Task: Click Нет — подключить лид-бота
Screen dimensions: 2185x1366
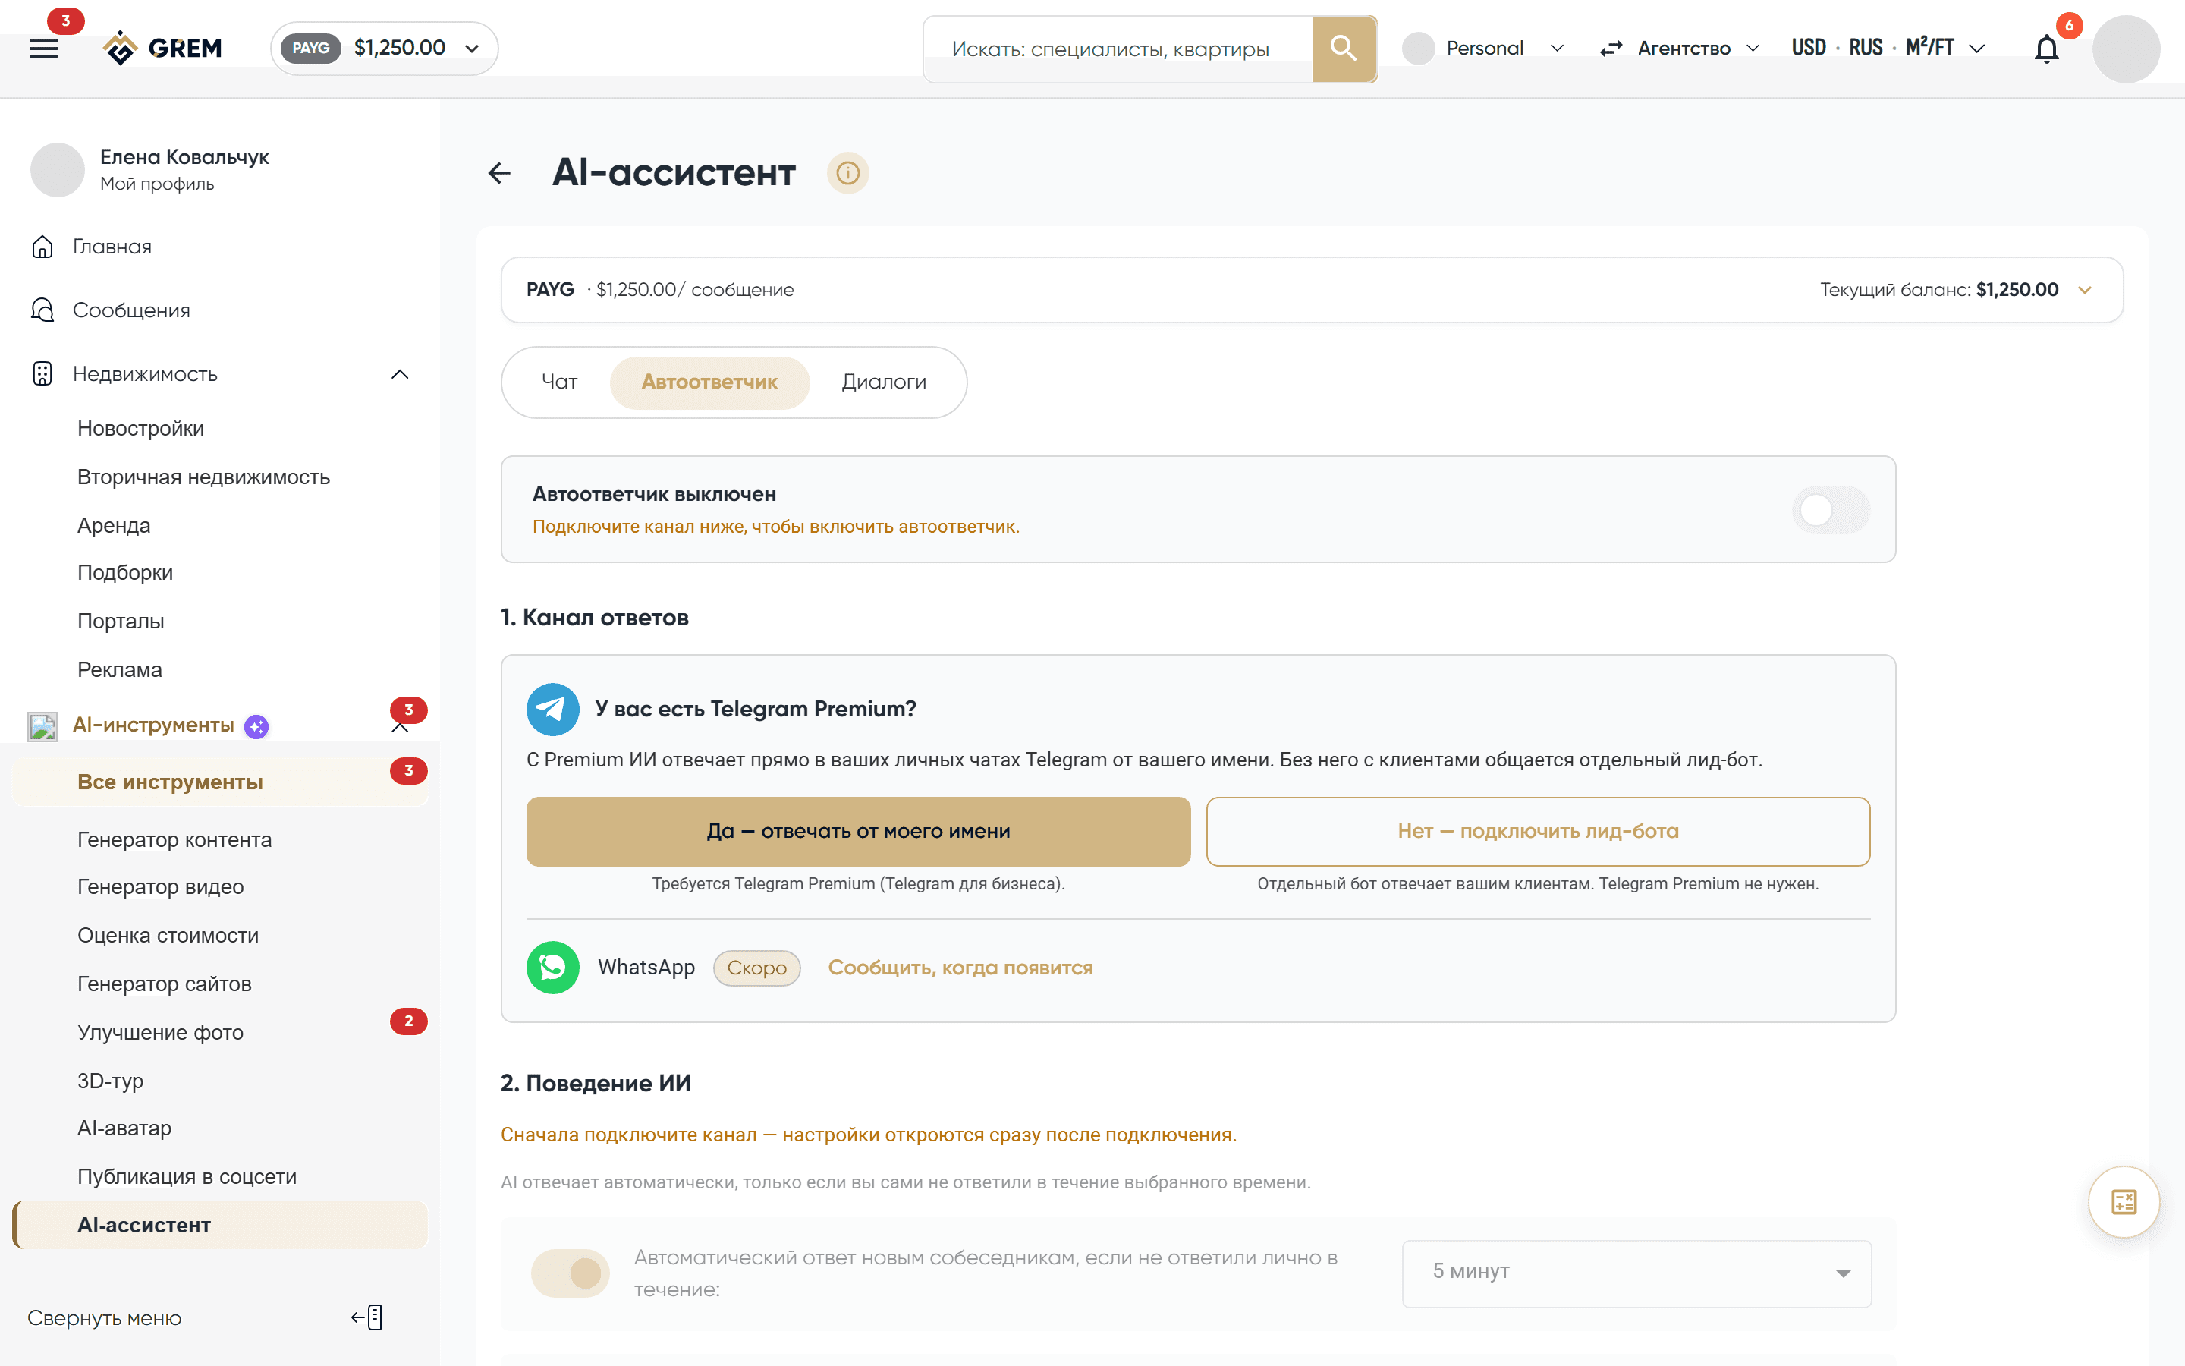Action: click(1537, 831)
